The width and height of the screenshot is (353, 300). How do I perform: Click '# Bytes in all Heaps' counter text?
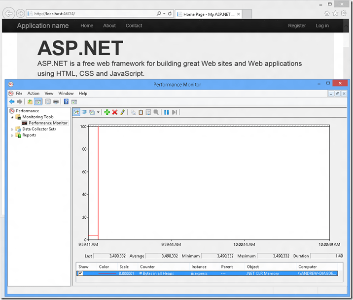[x=156, y=273]
